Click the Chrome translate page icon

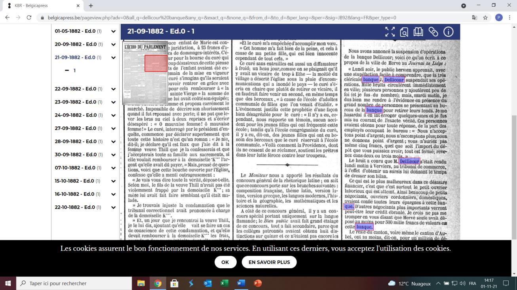coord(474,18)
